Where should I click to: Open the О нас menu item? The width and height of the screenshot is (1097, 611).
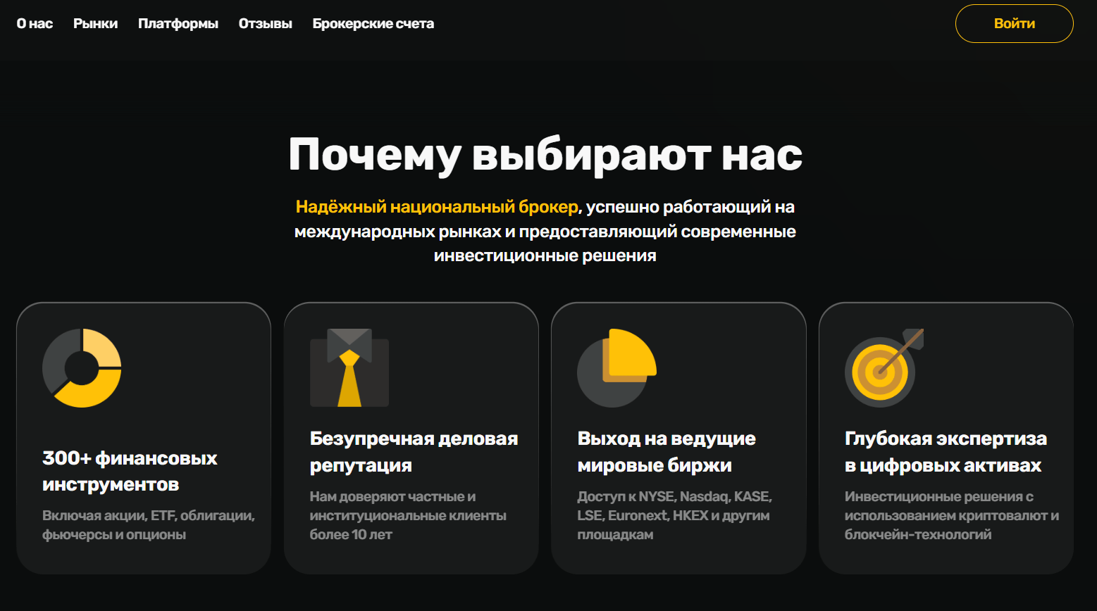[x=35, y=23]
